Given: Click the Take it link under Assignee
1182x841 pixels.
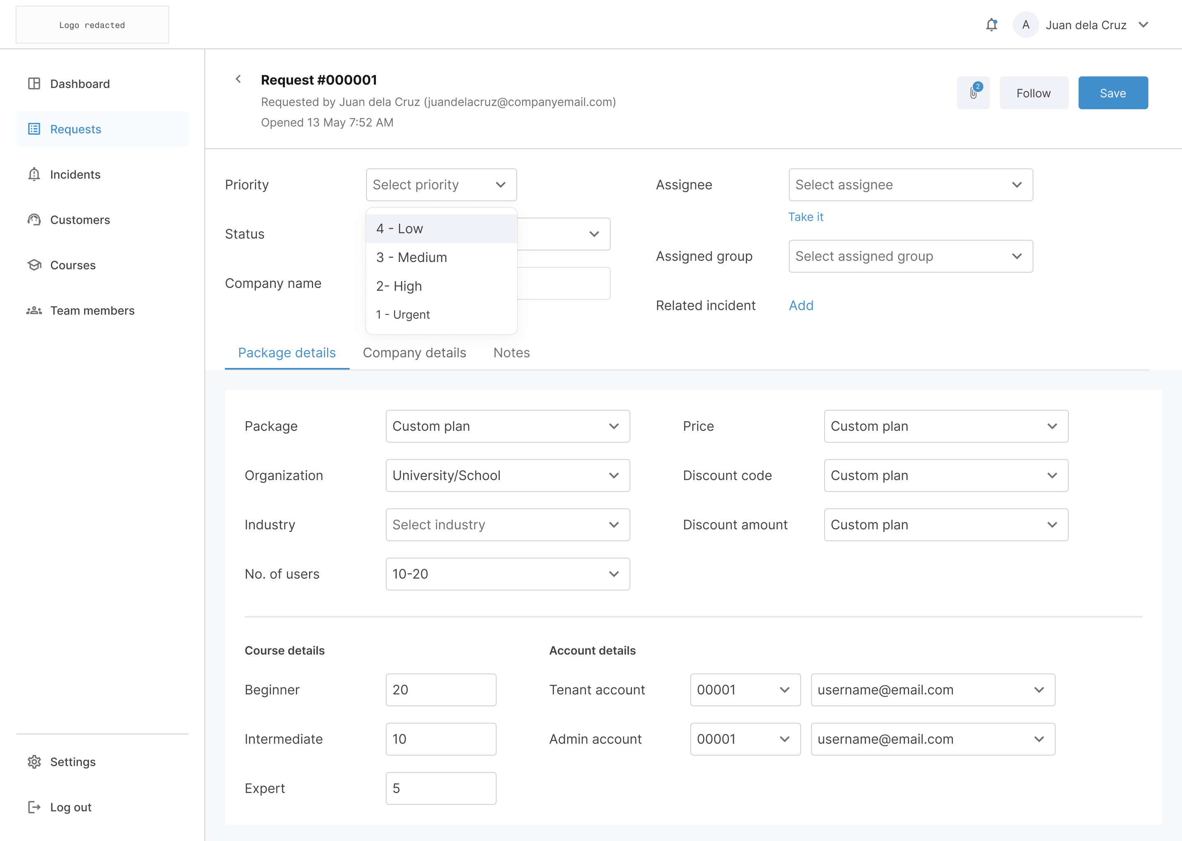Looking at the screenshot, I should point(805,217).
